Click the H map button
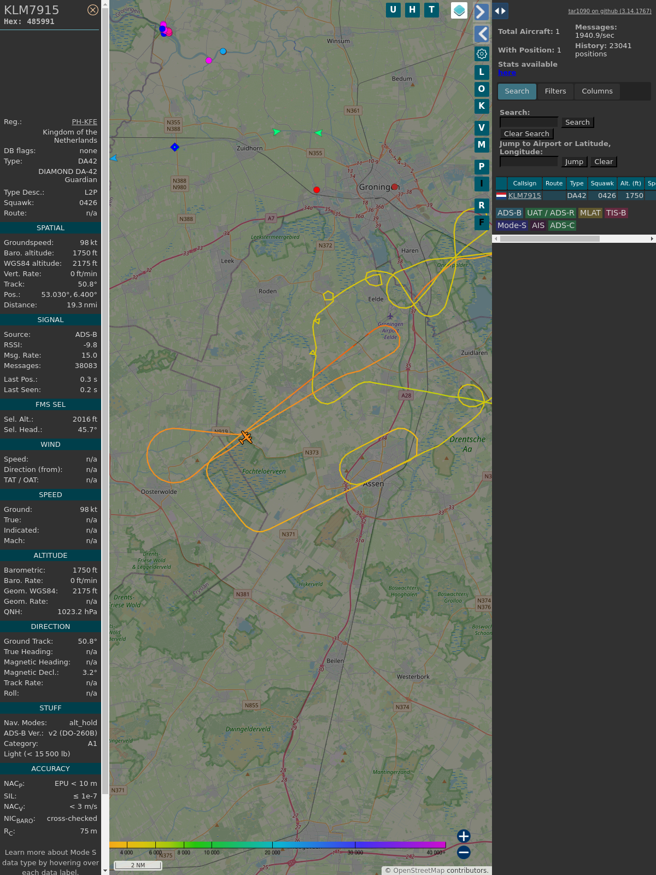This screenshot has height=875, width=656. coord(412,10)
